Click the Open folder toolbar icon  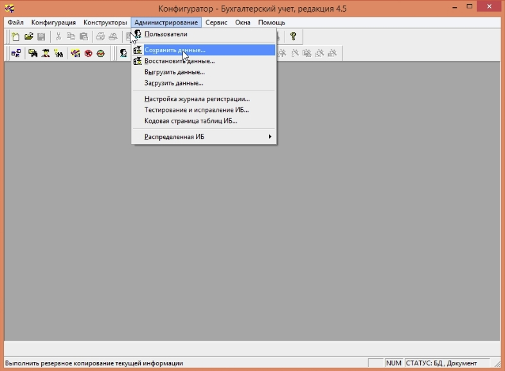tap(29, 37)
